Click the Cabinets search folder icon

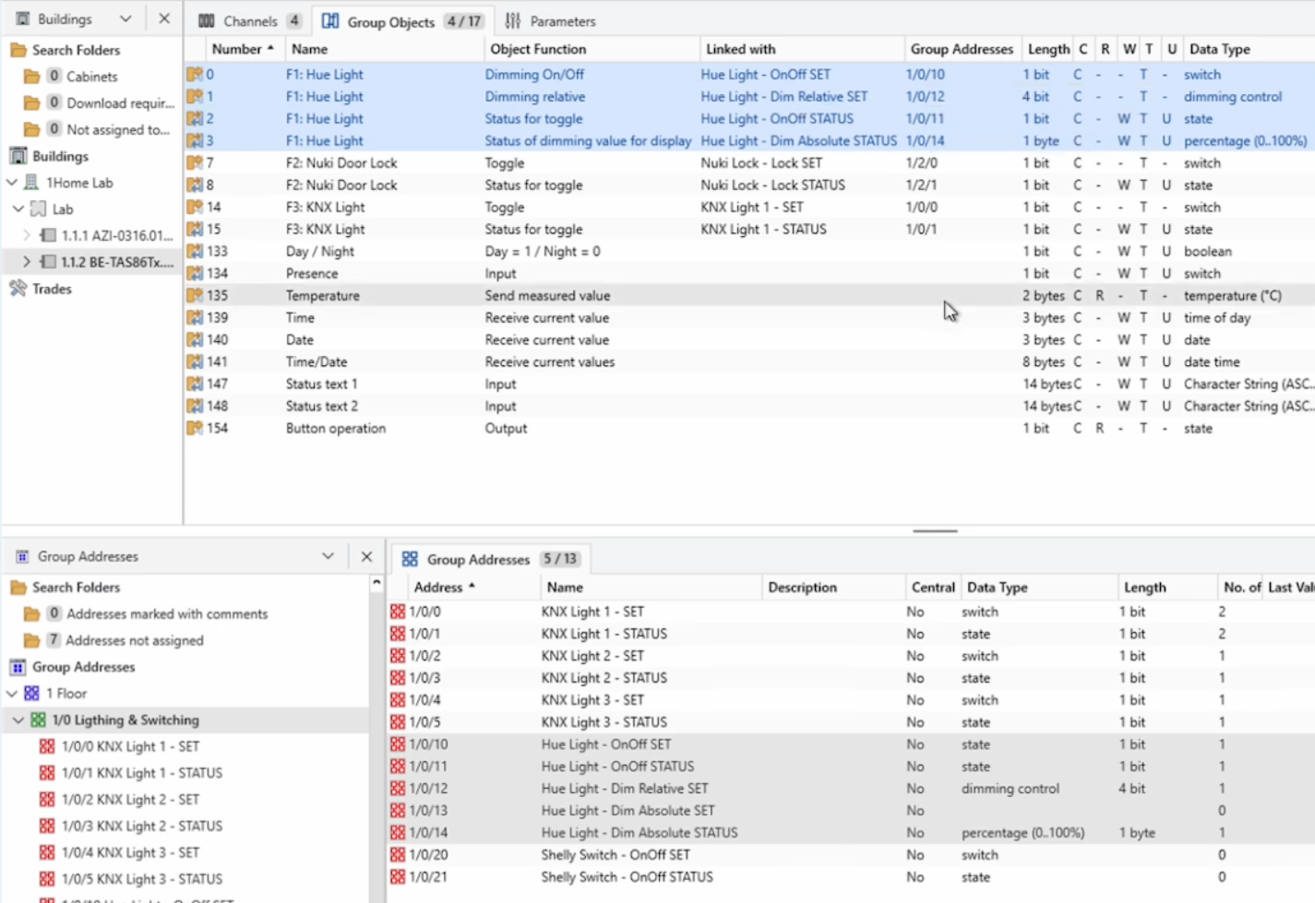31,77
